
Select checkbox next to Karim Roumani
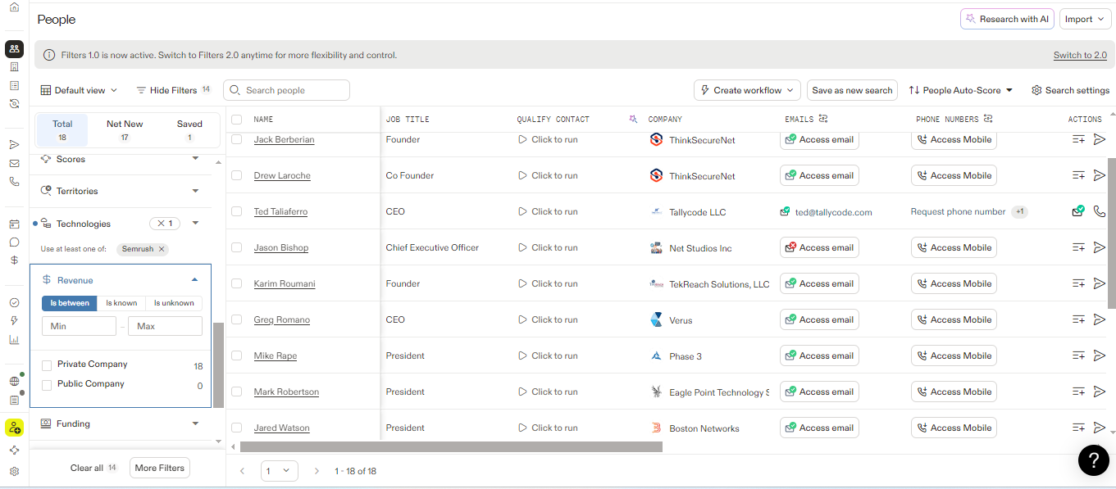click(x=236, y=283)
